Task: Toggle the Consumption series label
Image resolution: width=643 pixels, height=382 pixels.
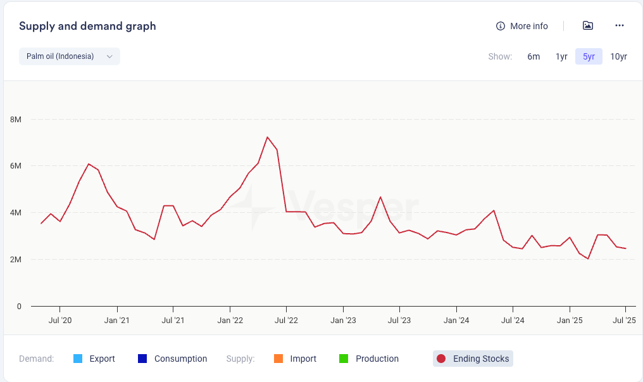Action: pyautogui.click(x=180, y=359)
